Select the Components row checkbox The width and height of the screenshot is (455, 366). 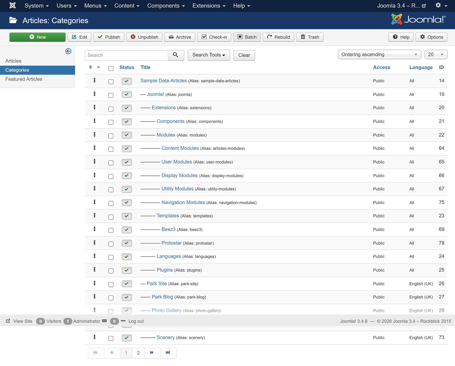tap(111, 122)
